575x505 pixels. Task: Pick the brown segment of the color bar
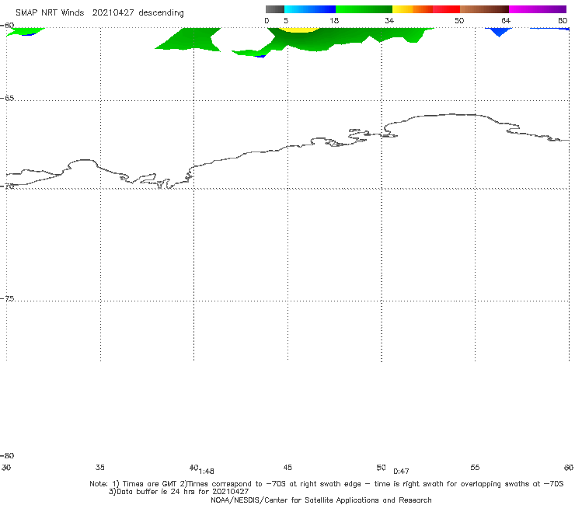pos(484,9)
